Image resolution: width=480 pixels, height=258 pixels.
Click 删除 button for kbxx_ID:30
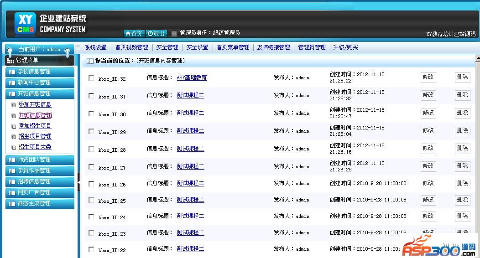pos(462,113)
